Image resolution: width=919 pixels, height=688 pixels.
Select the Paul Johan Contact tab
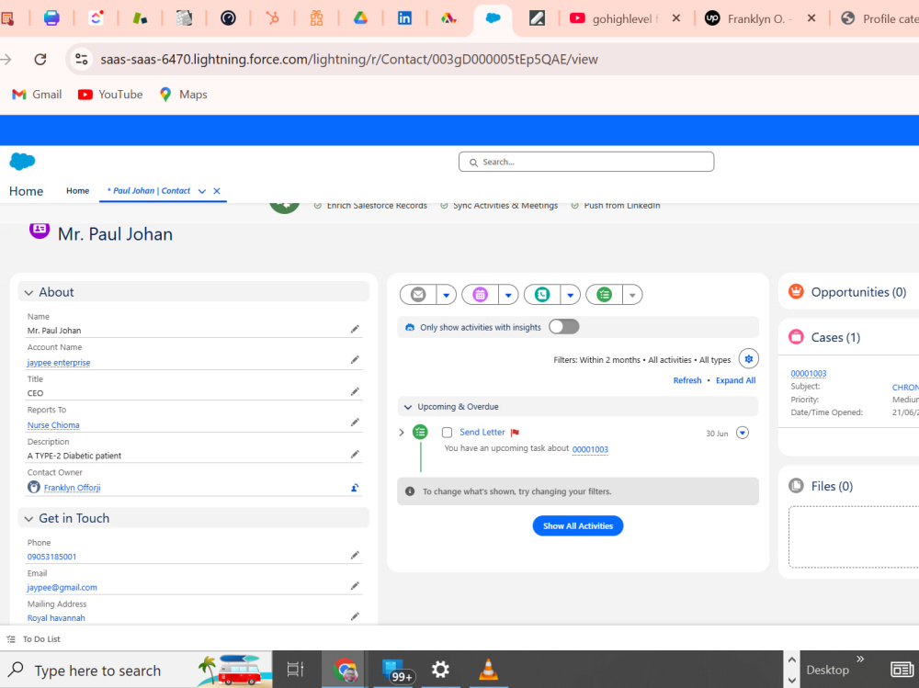coord(149,190)
